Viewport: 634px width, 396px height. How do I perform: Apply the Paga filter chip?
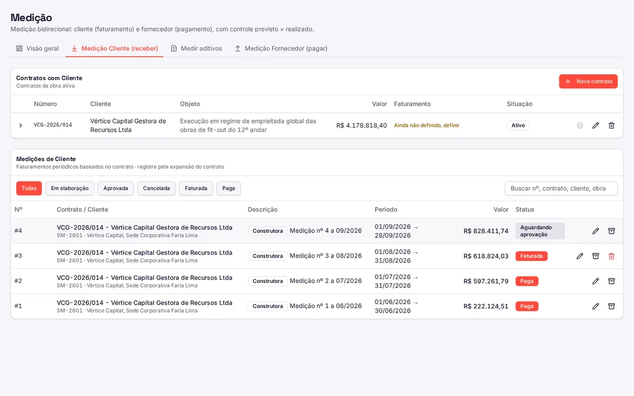point(229,188)
